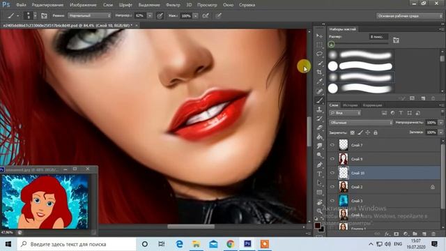
Task: Click the brush size slider handle
Action: [x=332, y=44]
